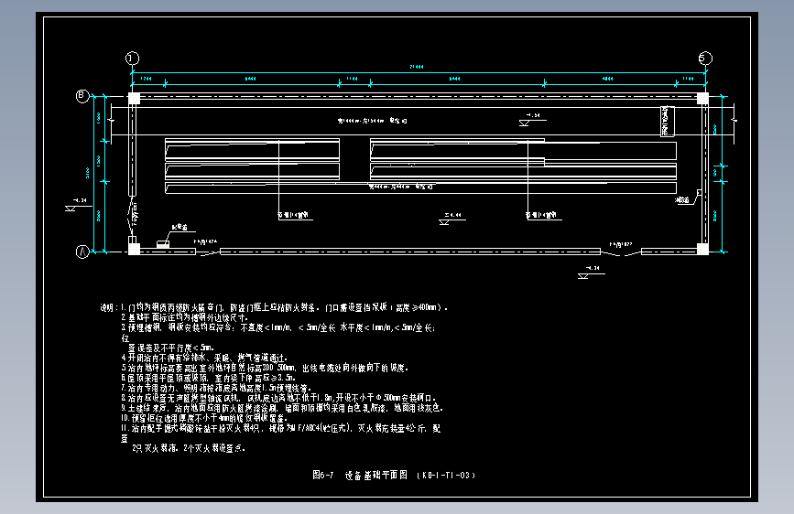Click the overall depth dimension left of axis B-A
The image size is (794, 514).
click(x=88, y=173)
